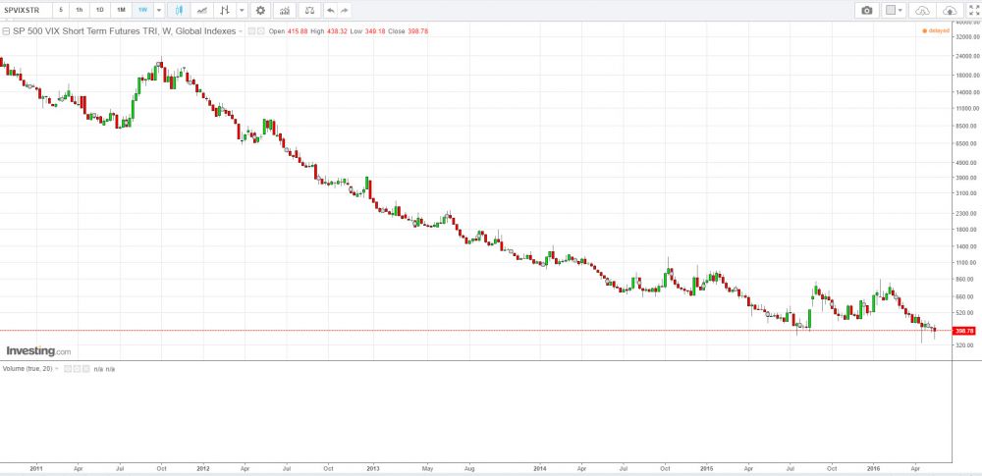
Task: Click the Investing.com logo link
Action: coord(38,350)
